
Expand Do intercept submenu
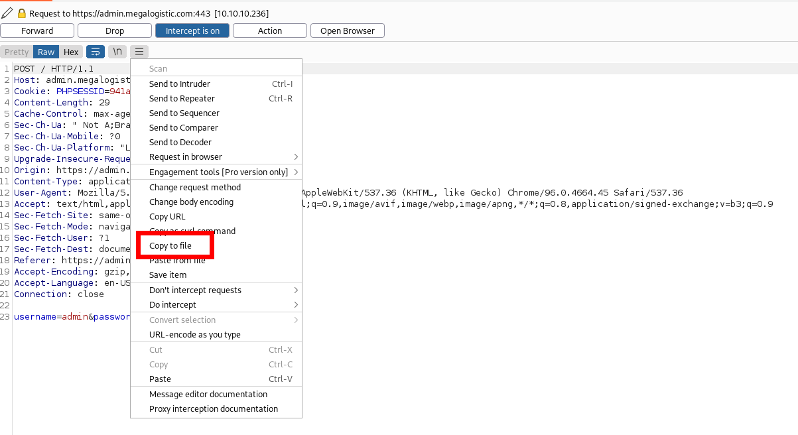point(296,305)
